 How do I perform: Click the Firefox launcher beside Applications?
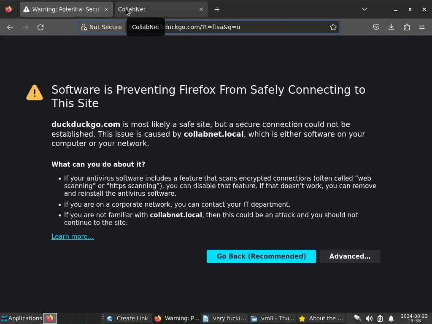point(50,318)
